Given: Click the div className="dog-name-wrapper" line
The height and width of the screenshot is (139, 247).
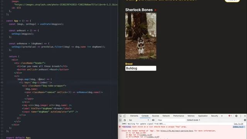Looking at the screenshot, I should click(44, 86).
